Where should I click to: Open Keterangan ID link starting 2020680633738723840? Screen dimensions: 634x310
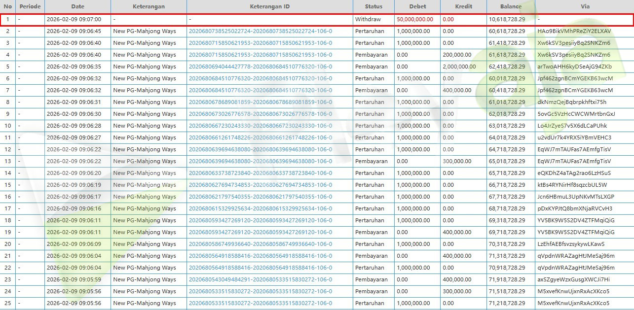click(x=261, y=173)
